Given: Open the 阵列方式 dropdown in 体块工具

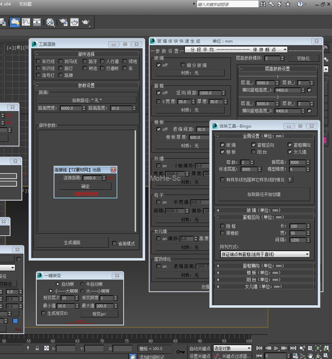Looking at the screenshot, I should (265, 254).
